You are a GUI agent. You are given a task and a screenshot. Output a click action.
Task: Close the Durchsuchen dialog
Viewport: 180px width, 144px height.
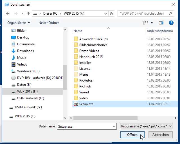(x=174, y=4)
